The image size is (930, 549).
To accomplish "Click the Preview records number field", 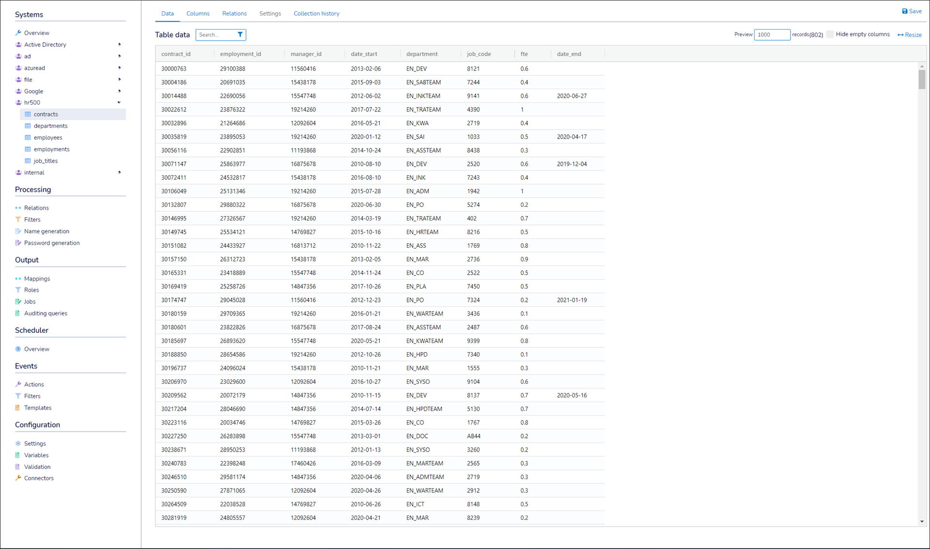I will 772,34.
